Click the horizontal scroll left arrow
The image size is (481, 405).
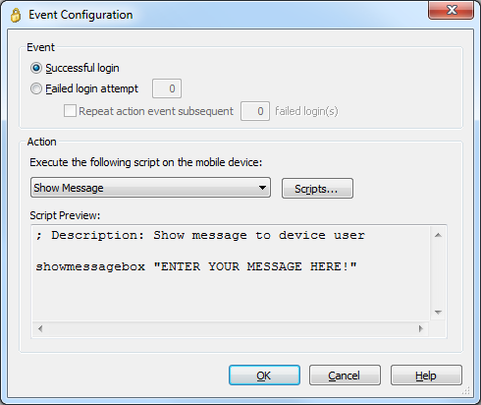coord(40,328)
